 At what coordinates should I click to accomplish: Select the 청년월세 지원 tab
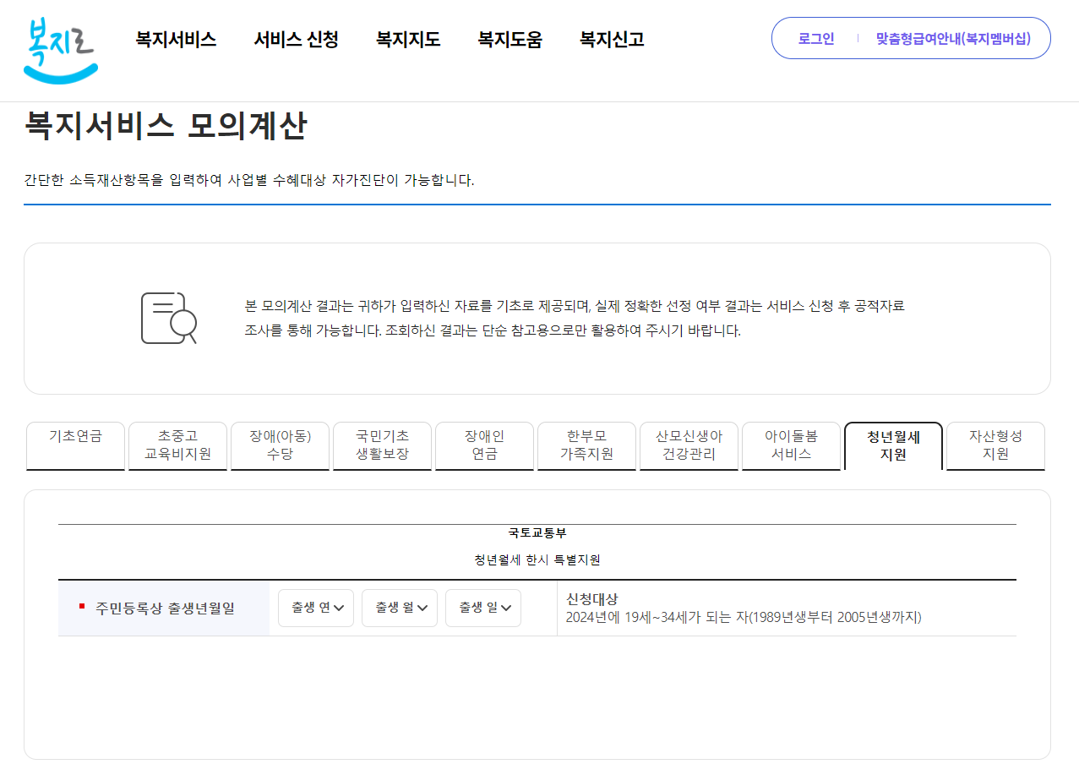[x=894, y=445]
